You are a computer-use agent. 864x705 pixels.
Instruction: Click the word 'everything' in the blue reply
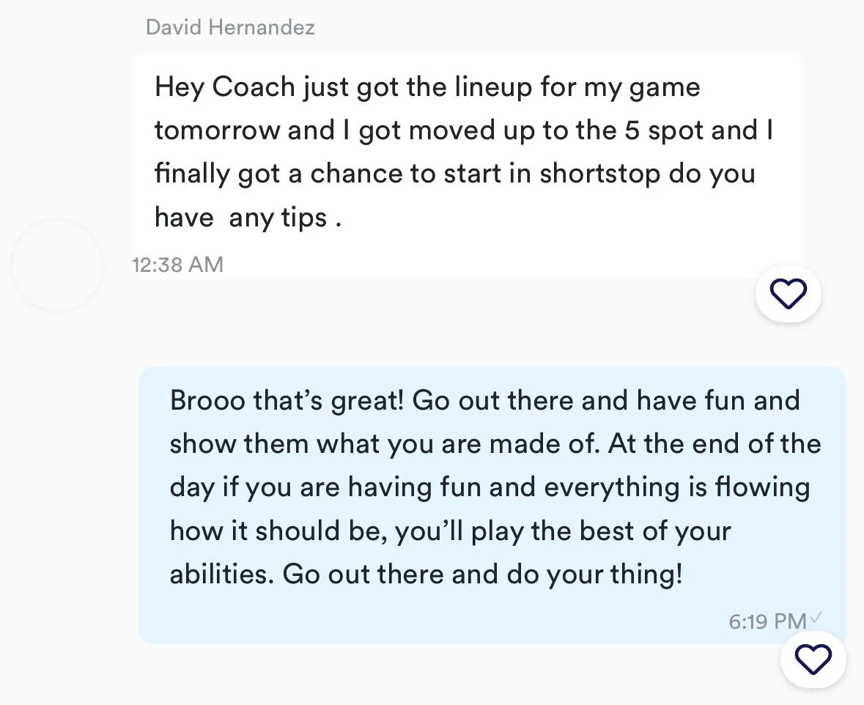tap(612, 489)
